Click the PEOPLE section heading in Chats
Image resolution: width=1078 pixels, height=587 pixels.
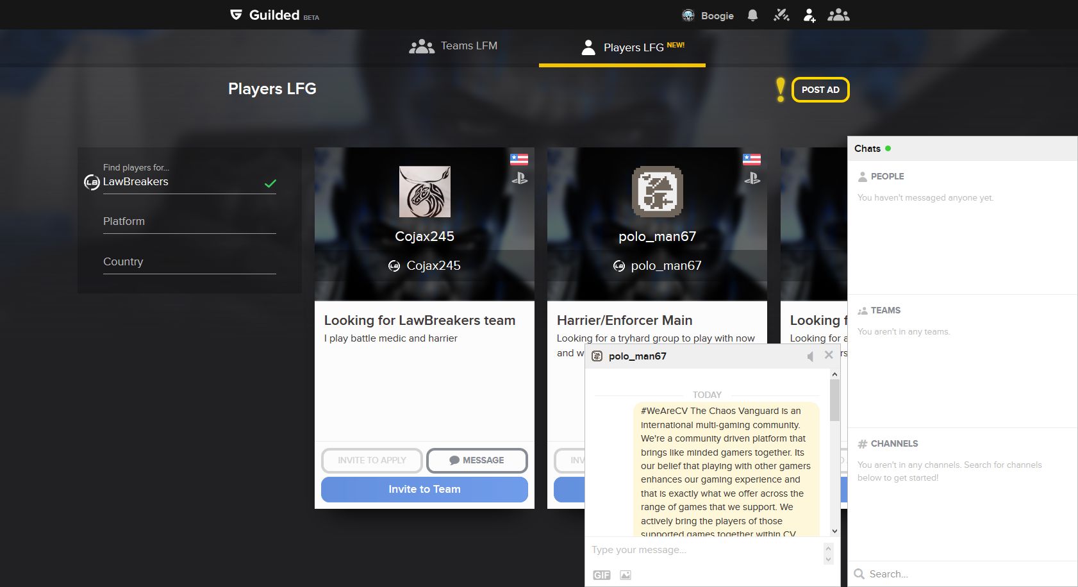(887, 176)
